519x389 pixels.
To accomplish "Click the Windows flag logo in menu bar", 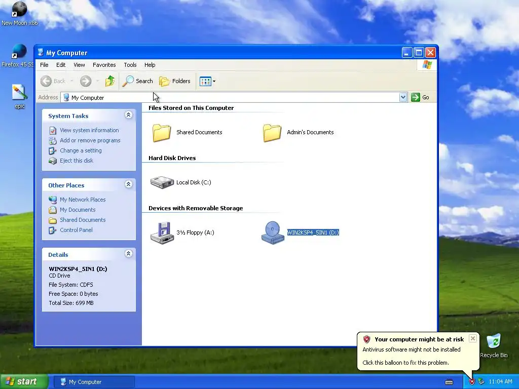I will pos(427,64).
